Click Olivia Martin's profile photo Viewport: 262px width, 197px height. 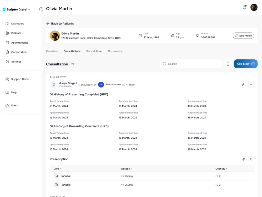pos(55,36)
